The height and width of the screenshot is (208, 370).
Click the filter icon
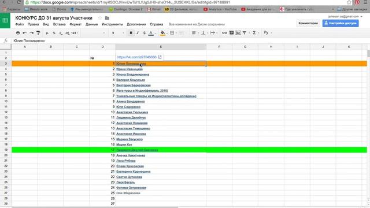[x=245, y=33]
